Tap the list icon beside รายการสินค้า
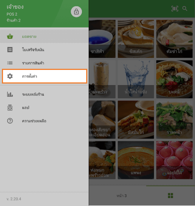 [x=10, y=63]
